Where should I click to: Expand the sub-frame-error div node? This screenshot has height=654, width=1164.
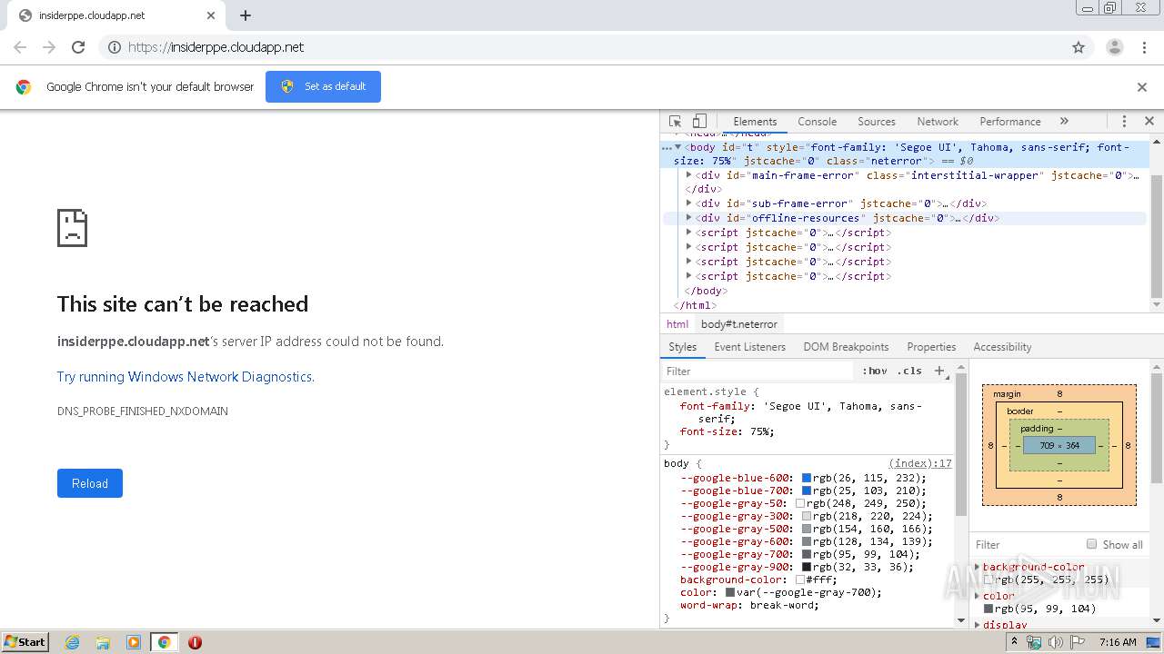click(688, 203)
